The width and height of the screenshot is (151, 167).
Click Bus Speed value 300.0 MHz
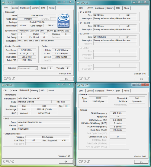27,57
